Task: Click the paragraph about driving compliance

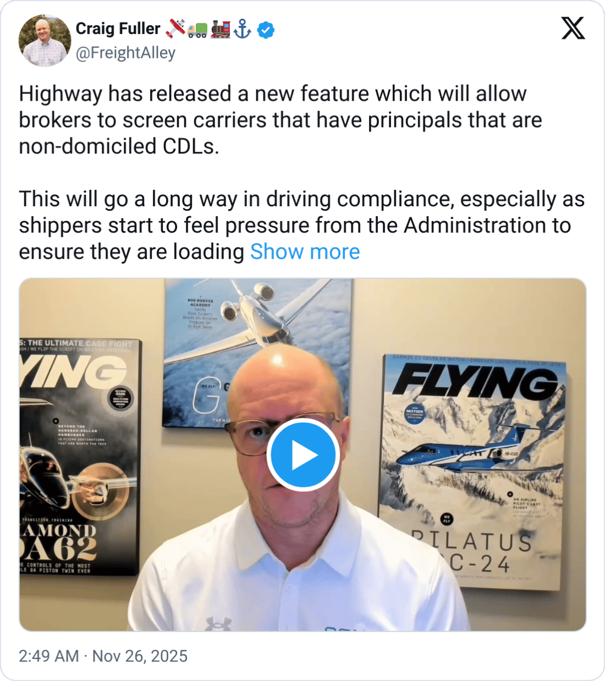Action: click(301, 226)
